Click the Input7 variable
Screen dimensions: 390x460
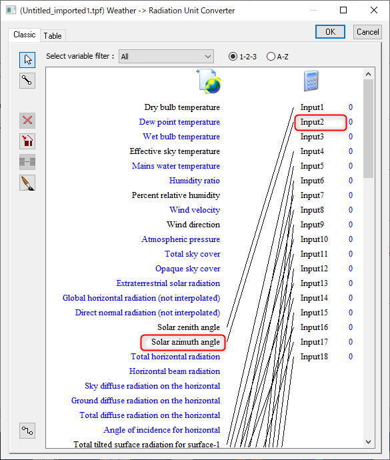(312, 195)
